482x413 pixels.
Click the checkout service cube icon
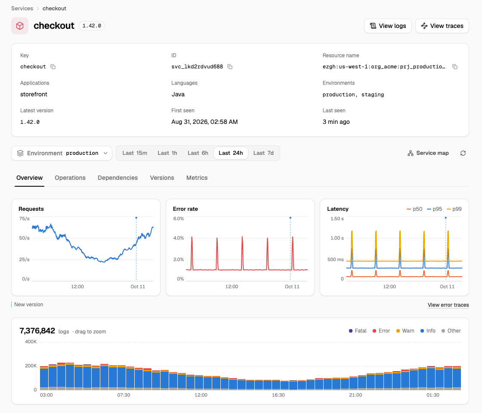click(x=20, y=26)
